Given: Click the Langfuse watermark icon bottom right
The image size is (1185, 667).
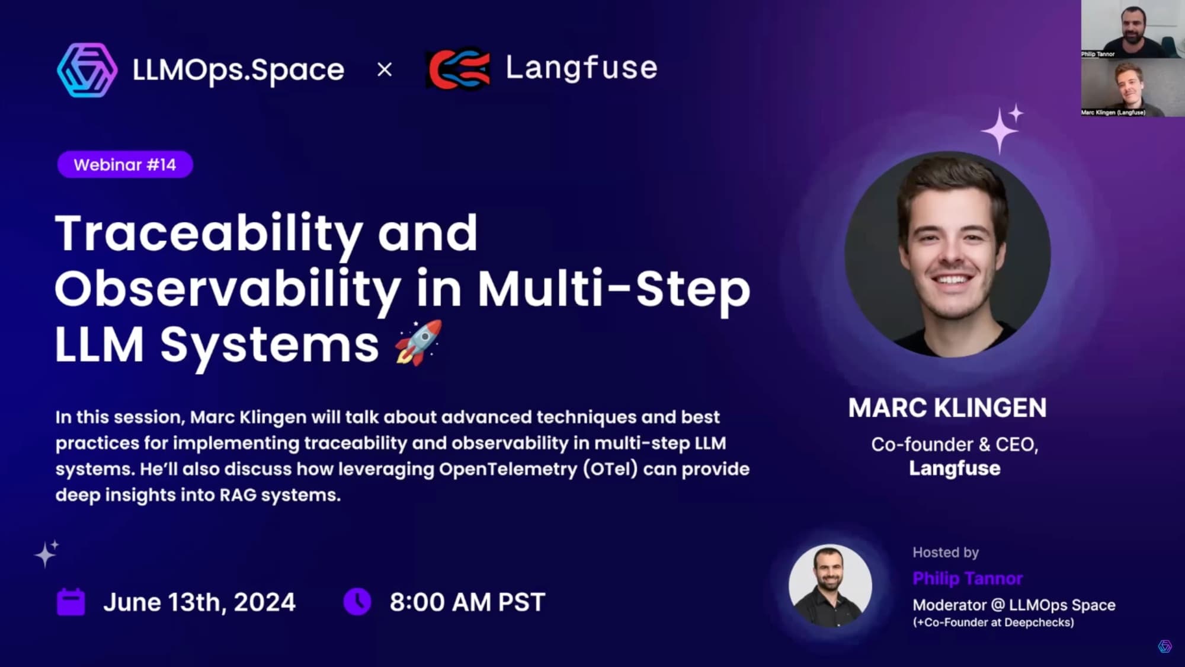Looking at the screenshot, I should (1164, 644).
